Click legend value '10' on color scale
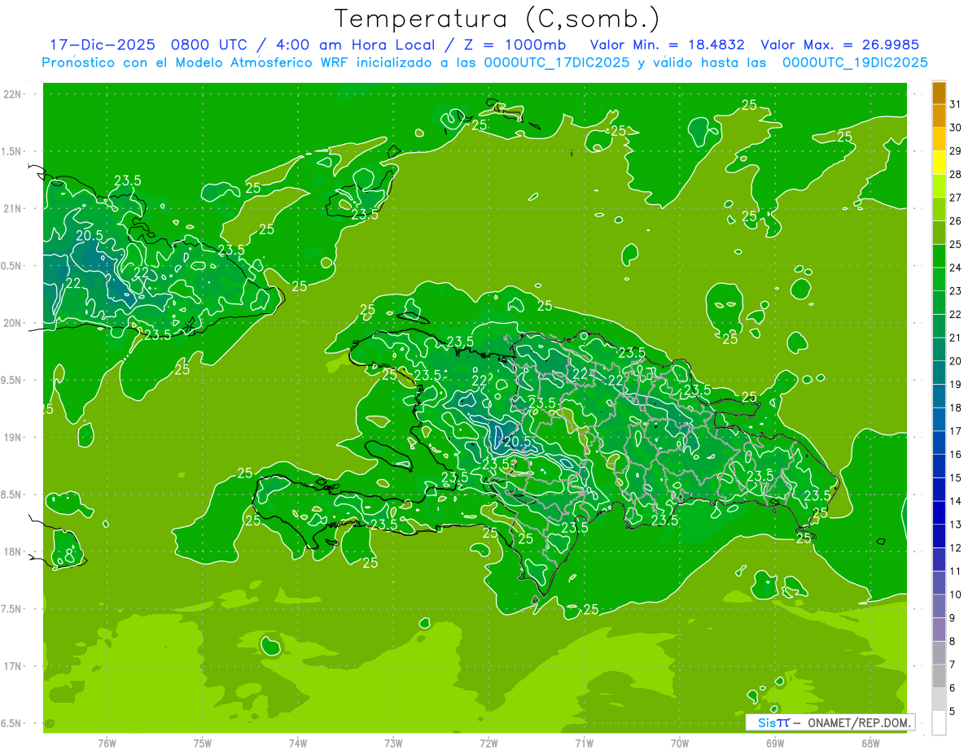 tap(956, 595)
